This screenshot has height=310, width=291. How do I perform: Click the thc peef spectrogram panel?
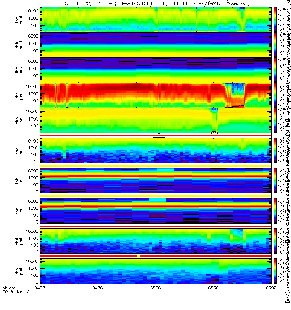click(x=156, y=70)
